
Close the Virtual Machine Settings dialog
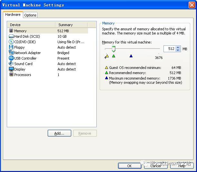pos(192,5)
